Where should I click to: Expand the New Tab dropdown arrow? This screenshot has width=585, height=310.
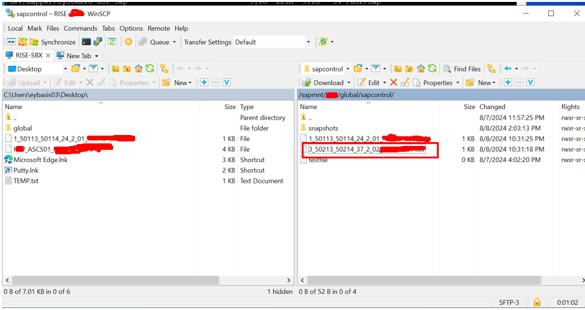(96, 56)
